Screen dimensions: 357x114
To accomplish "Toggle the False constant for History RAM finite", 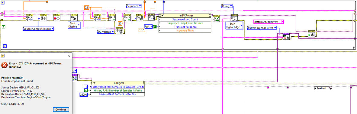I will click(86, 91).
